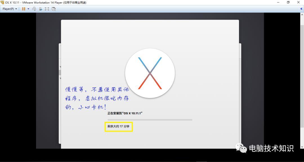Pause the virtual machine with the orange button
This screenshot has height=162, width=304.
click(x=23, y=9)
